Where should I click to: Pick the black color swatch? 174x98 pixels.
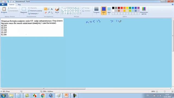click(113, 8)
